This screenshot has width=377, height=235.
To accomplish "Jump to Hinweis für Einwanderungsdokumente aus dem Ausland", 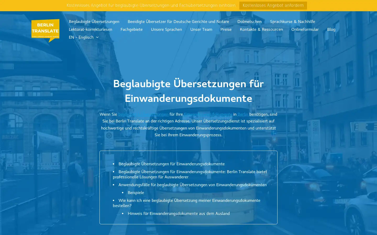I will (179, 214).
